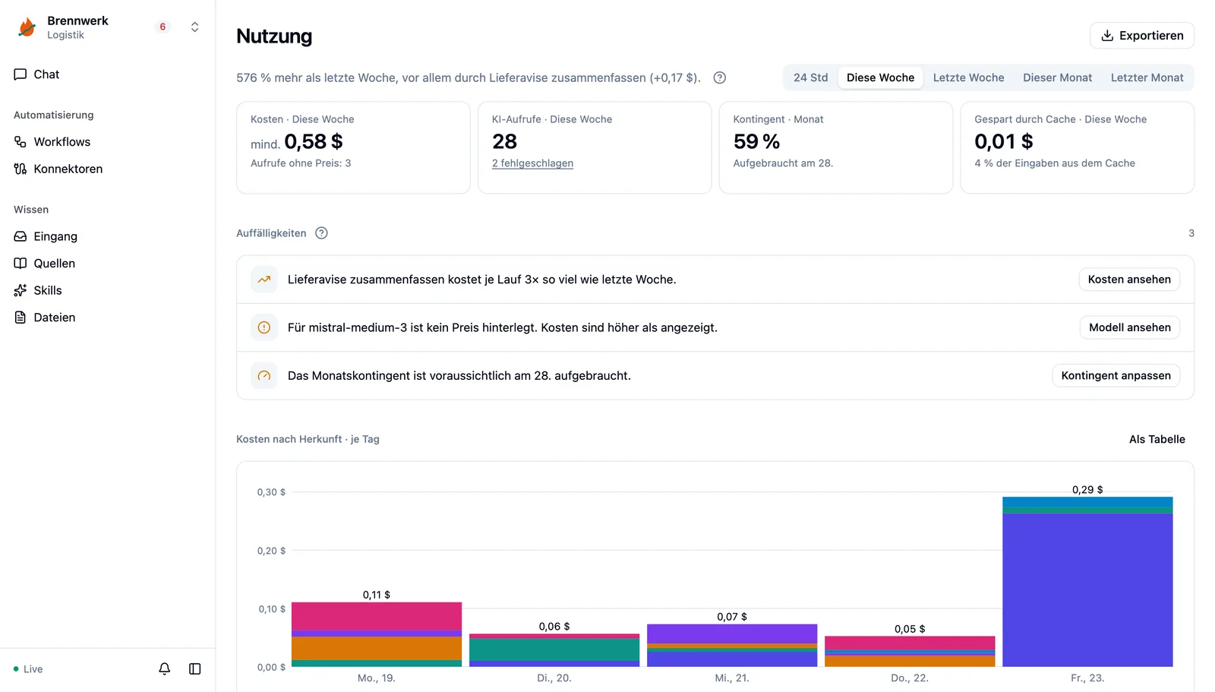Click the Live status indicator
1215x692 pixels.
pyautogui.click(x=28, y=669)
